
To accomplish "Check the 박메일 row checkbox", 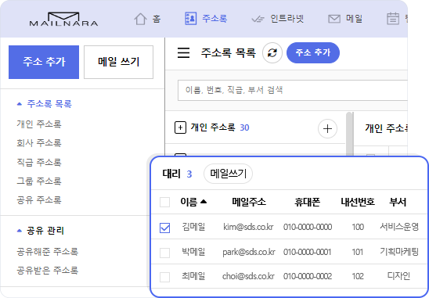I will pos(164,253).
